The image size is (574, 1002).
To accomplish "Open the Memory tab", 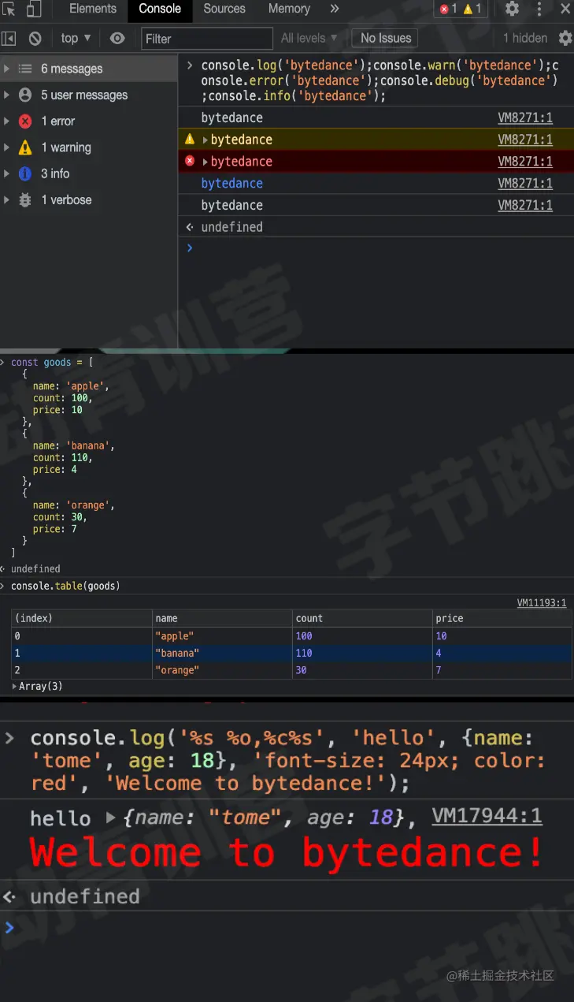I will click(x=289, y=9).
